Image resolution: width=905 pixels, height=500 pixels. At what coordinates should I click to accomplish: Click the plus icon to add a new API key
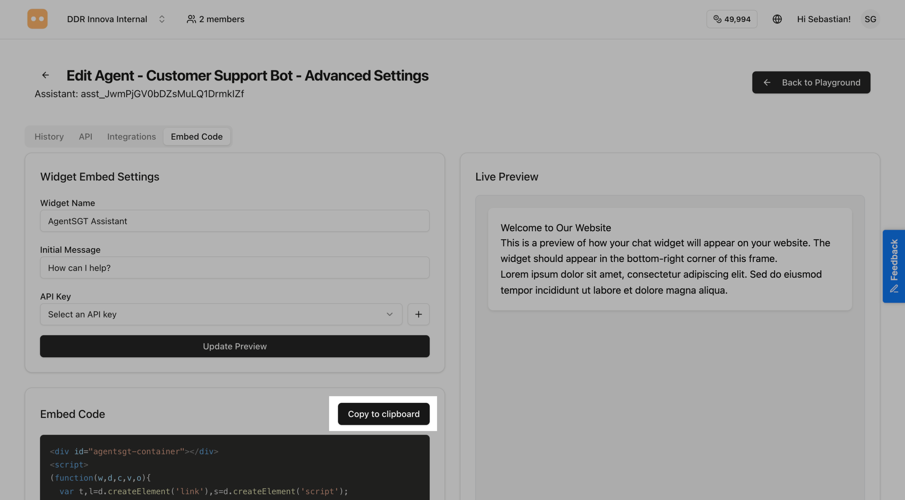(x=419, y=314)
